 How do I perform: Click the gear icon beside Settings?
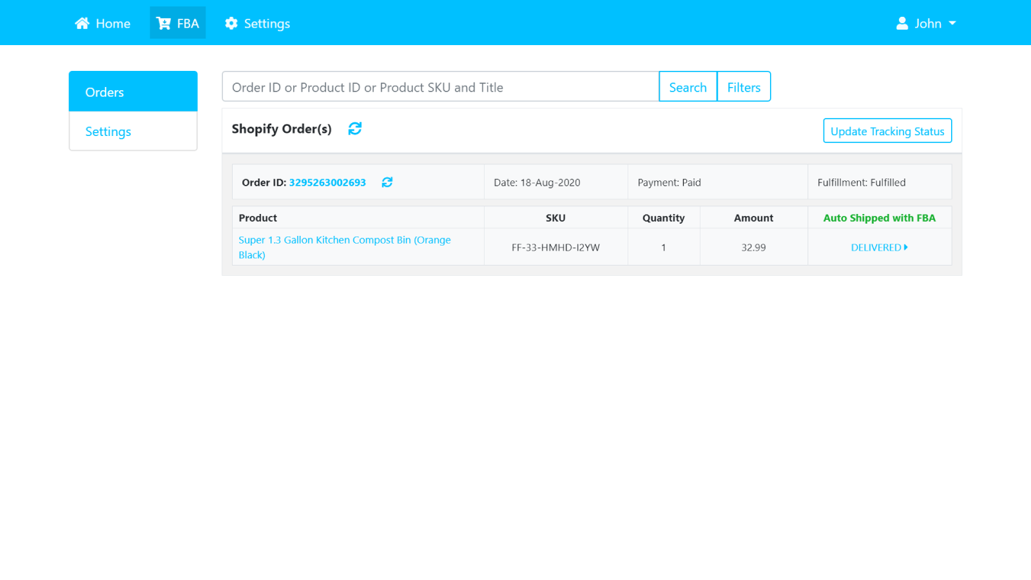[x=231, y=22]
